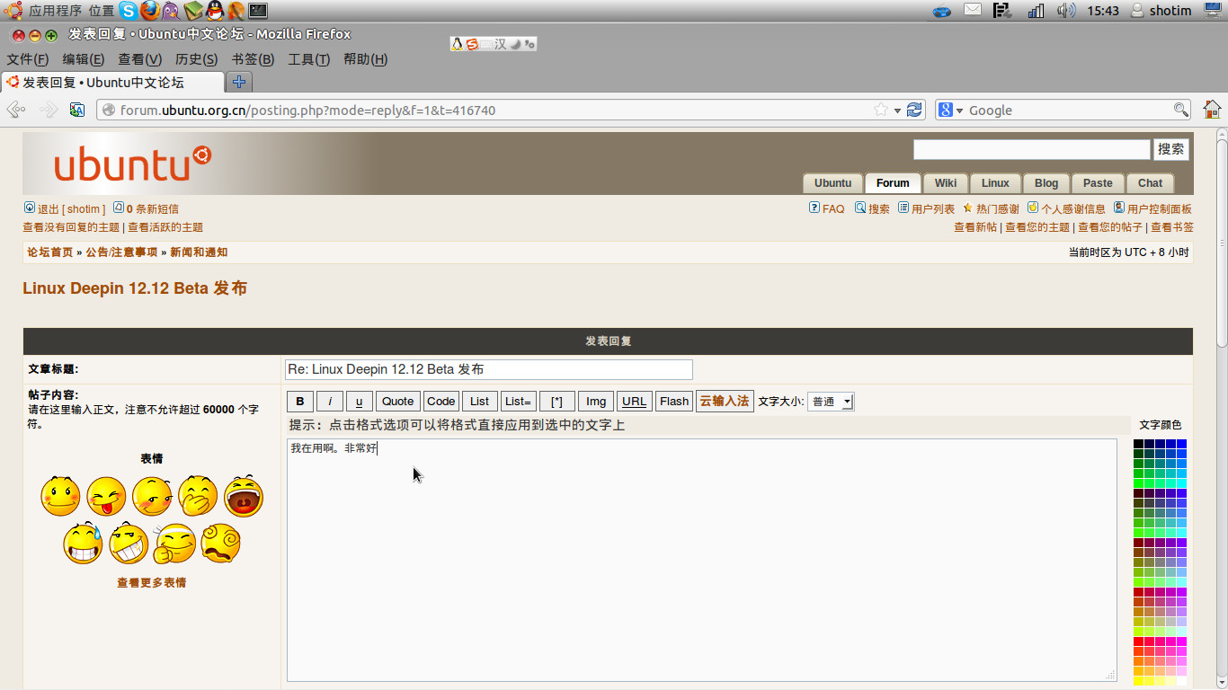
Task: Click the 云输入法 button
Action: pyautogui.click(x=725, y=402)
